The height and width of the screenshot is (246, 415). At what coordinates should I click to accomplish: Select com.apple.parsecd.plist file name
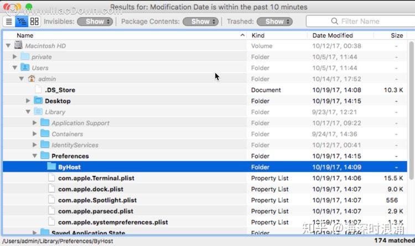[x=96, y=211]
